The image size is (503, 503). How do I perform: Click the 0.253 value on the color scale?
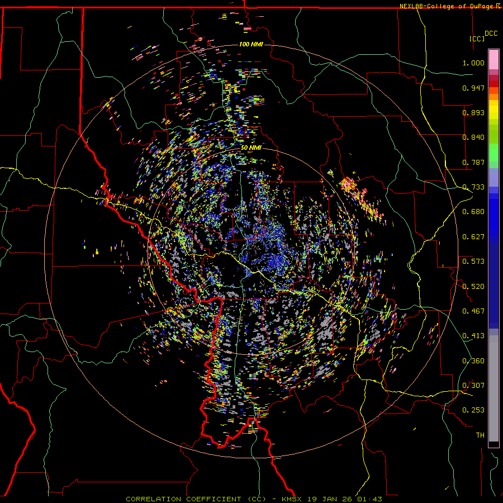click(473, 410)
